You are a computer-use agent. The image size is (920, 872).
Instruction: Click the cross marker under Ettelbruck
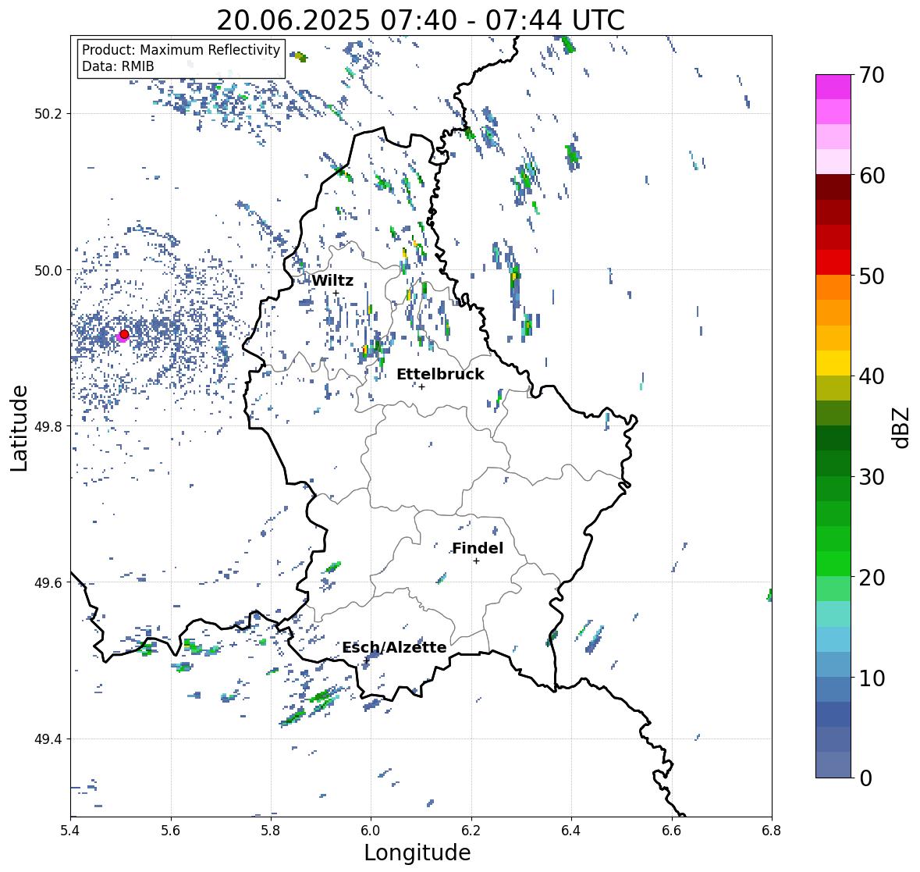click(x=422, y=386)
